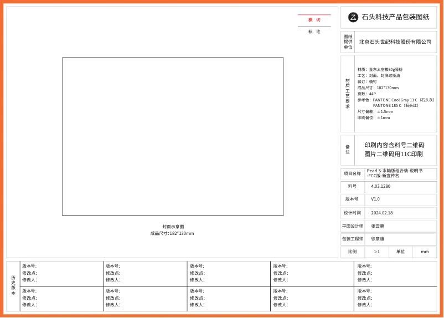Image resolution: width=444 pixels, height=318 pixels.
Task: Click the 项目名称 value Pearl S text
Action: [394, 171]
